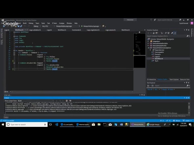The image size is (194, 145).
Task: Click Run All in Test Explorer
Action: [x=150, y=89]
